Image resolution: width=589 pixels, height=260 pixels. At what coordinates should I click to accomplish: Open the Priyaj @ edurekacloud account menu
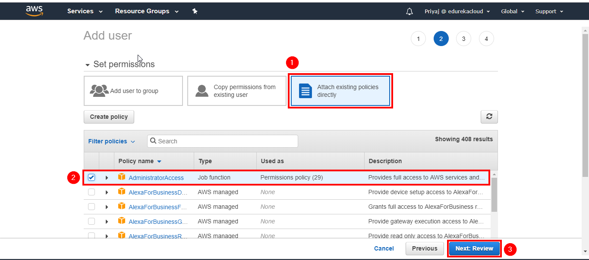pos(457,12)
